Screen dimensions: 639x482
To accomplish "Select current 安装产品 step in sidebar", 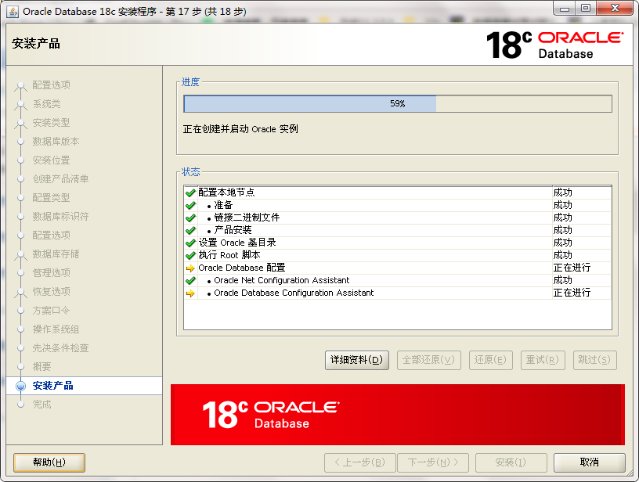I will pyautogui.click(x=53, y=386).
